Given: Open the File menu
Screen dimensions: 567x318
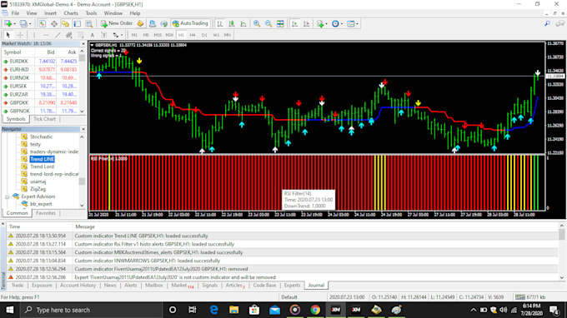Looking at the screenshot, I should tap(15, 13).
